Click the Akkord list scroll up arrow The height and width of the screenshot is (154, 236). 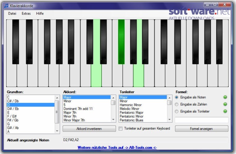click(113, 98)
